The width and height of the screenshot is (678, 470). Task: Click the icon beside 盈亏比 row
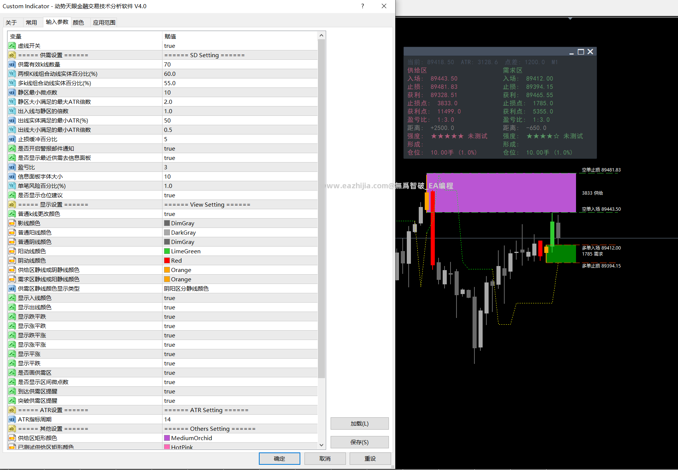(12, 167)
